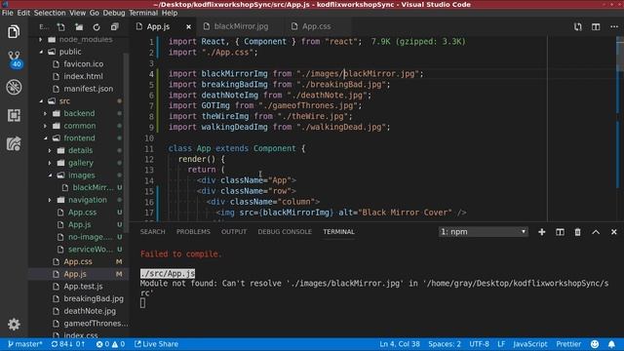
Task: Open the Terminal menu
Action: 143,13
